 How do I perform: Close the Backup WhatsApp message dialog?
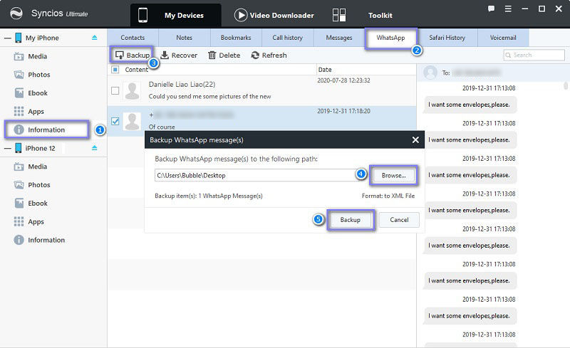click(x=415, y=140)
